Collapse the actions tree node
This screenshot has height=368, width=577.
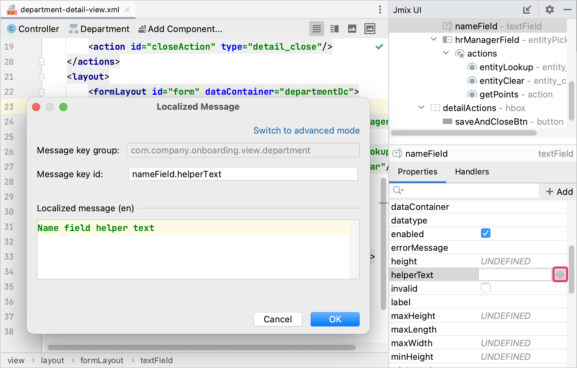pyautogui.click(x=446, y=53)
